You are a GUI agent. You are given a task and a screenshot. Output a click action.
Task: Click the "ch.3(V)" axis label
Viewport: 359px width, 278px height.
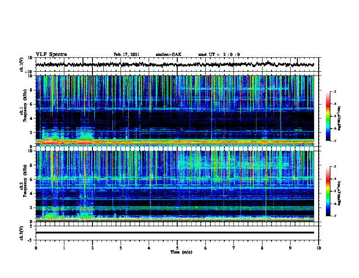coord(21,233)
